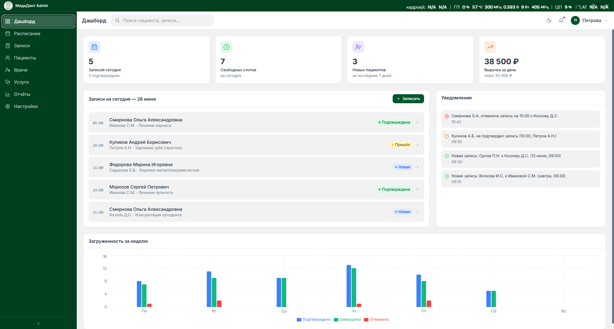The width and height of the screenshot is (614, 329).
Task: Click the Врачи sidebar icon
Action: tap(8, 70)
